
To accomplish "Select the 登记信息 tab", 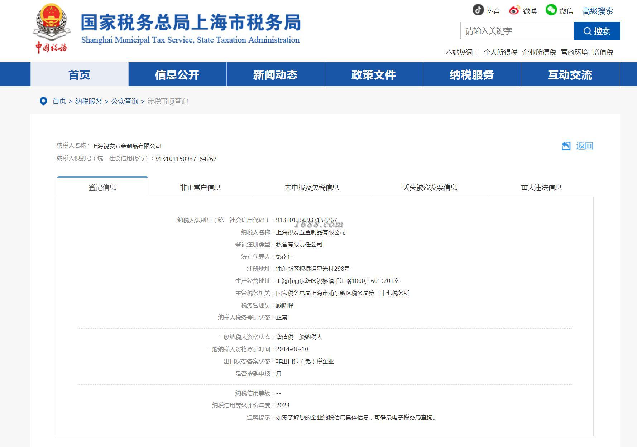I will [x=102, y=187].
